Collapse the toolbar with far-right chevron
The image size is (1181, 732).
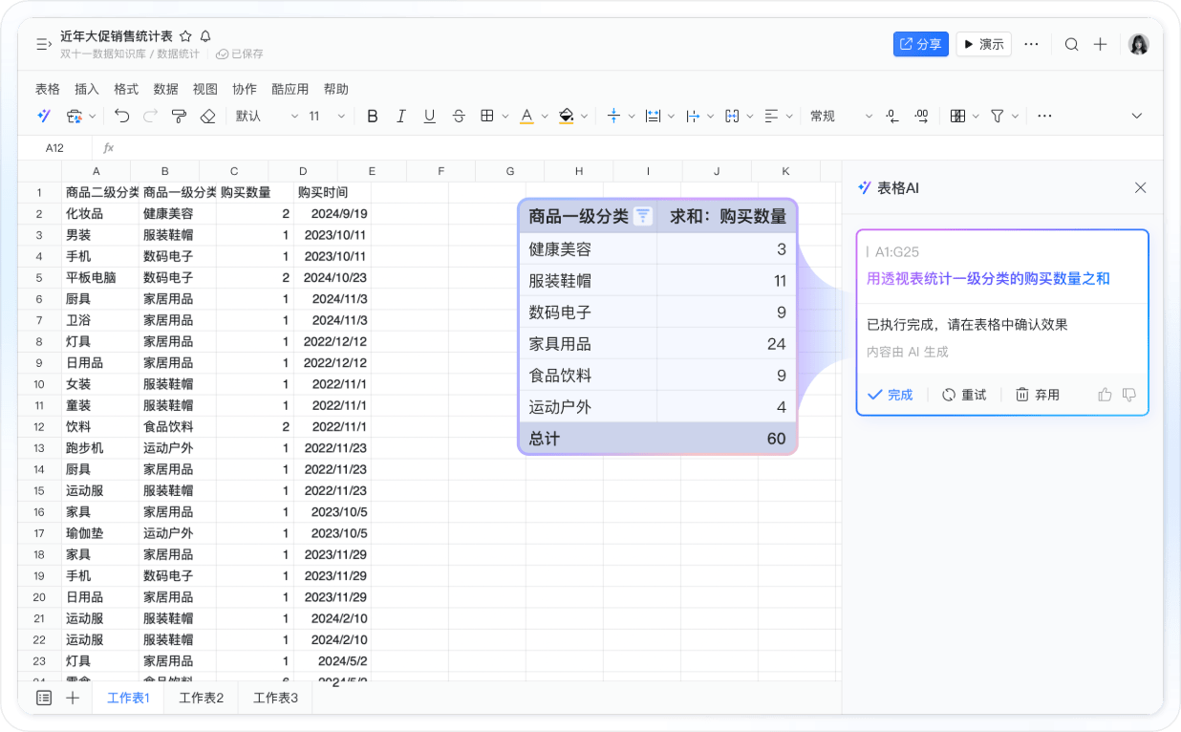tap(1137, 116)
